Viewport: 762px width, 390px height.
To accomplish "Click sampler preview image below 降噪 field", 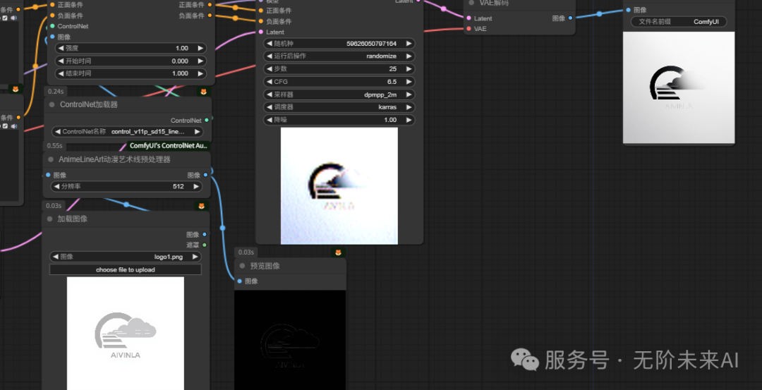I will click(339, 185).
